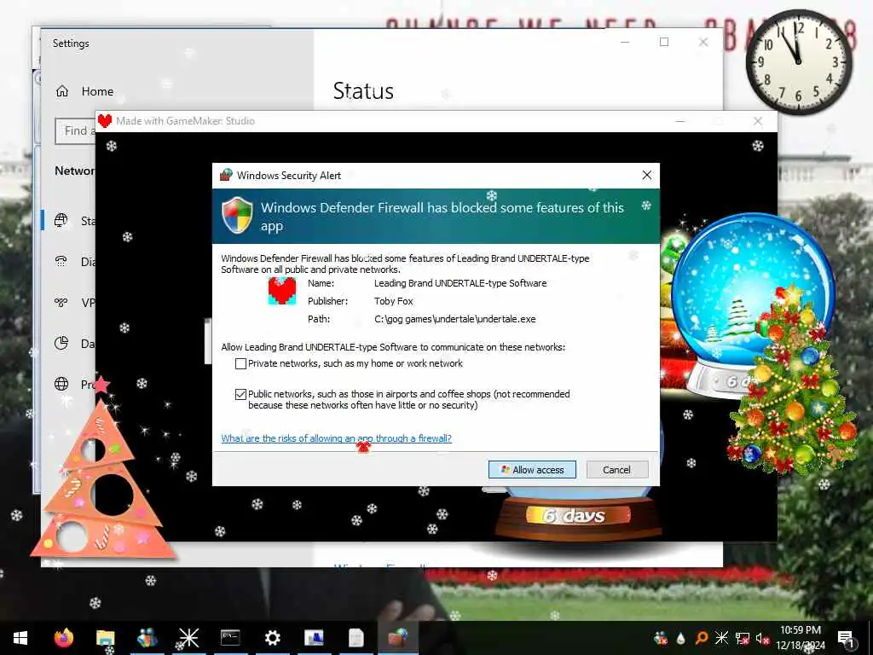Viewport: 873px width, 655px height.
Task: Tick the Private networks checkbox
Action: click(x=240, y=363)
